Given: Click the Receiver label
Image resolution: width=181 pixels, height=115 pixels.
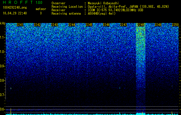Looking at the screenshot, I should pos(58,10).
